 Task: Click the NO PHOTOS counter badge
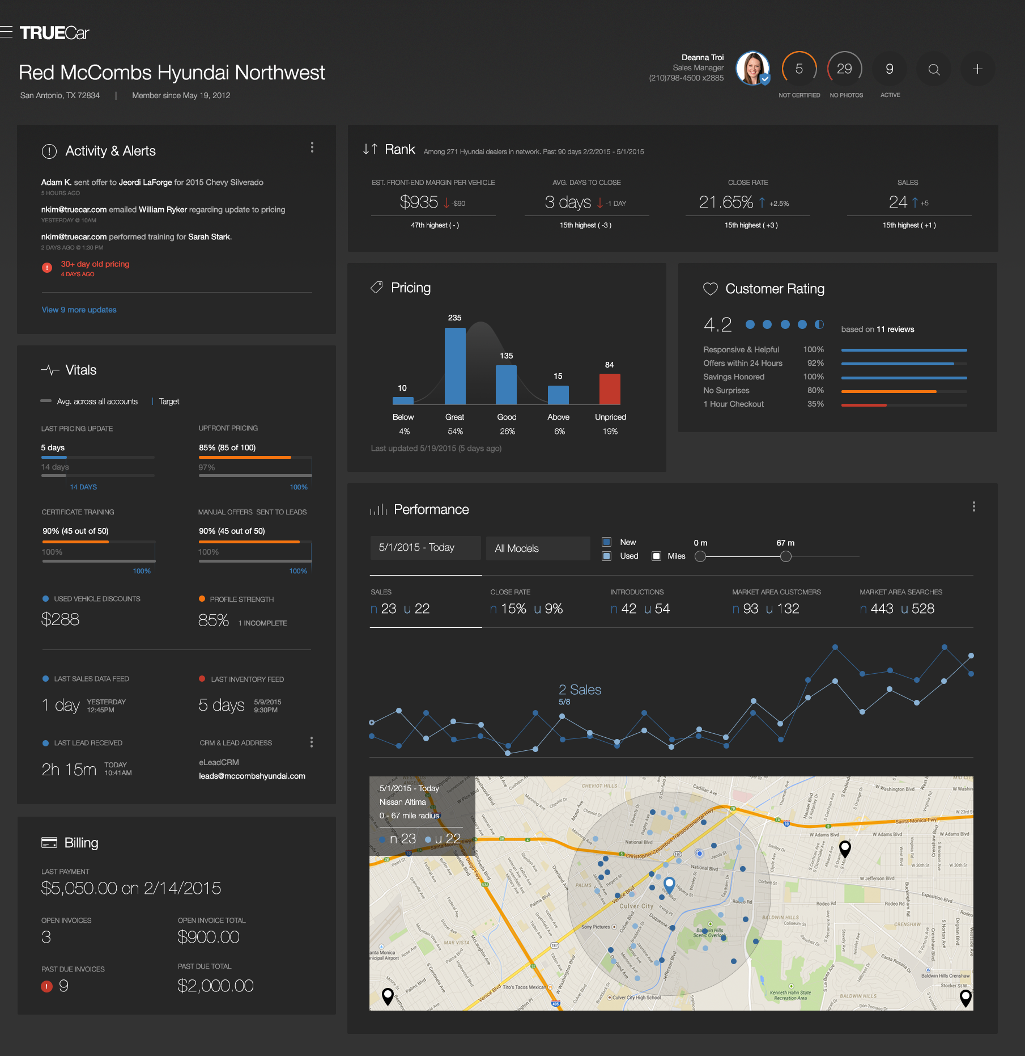click(x=845, y=69)
